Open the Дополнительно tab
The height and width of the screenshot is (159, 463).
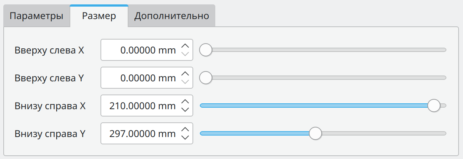172,16
